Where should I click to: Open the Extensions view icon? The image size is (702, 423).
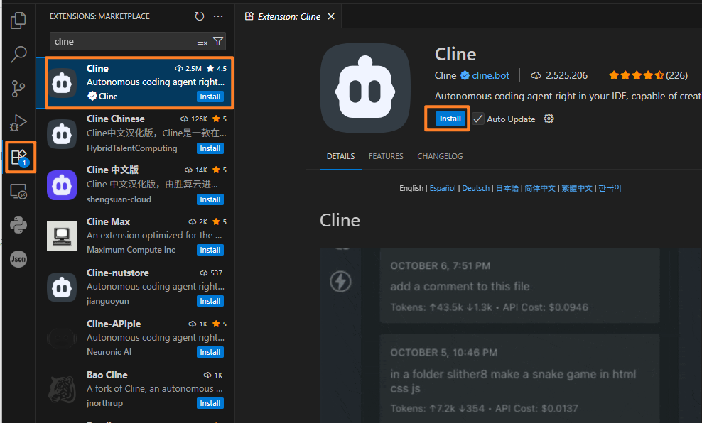(20, 158)
